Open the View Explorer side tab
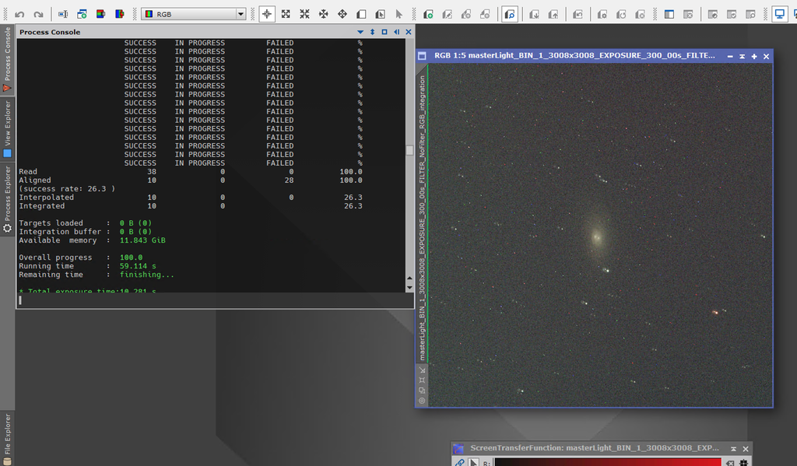This screenshot has width=797, height=466. [x=7, y=128]
